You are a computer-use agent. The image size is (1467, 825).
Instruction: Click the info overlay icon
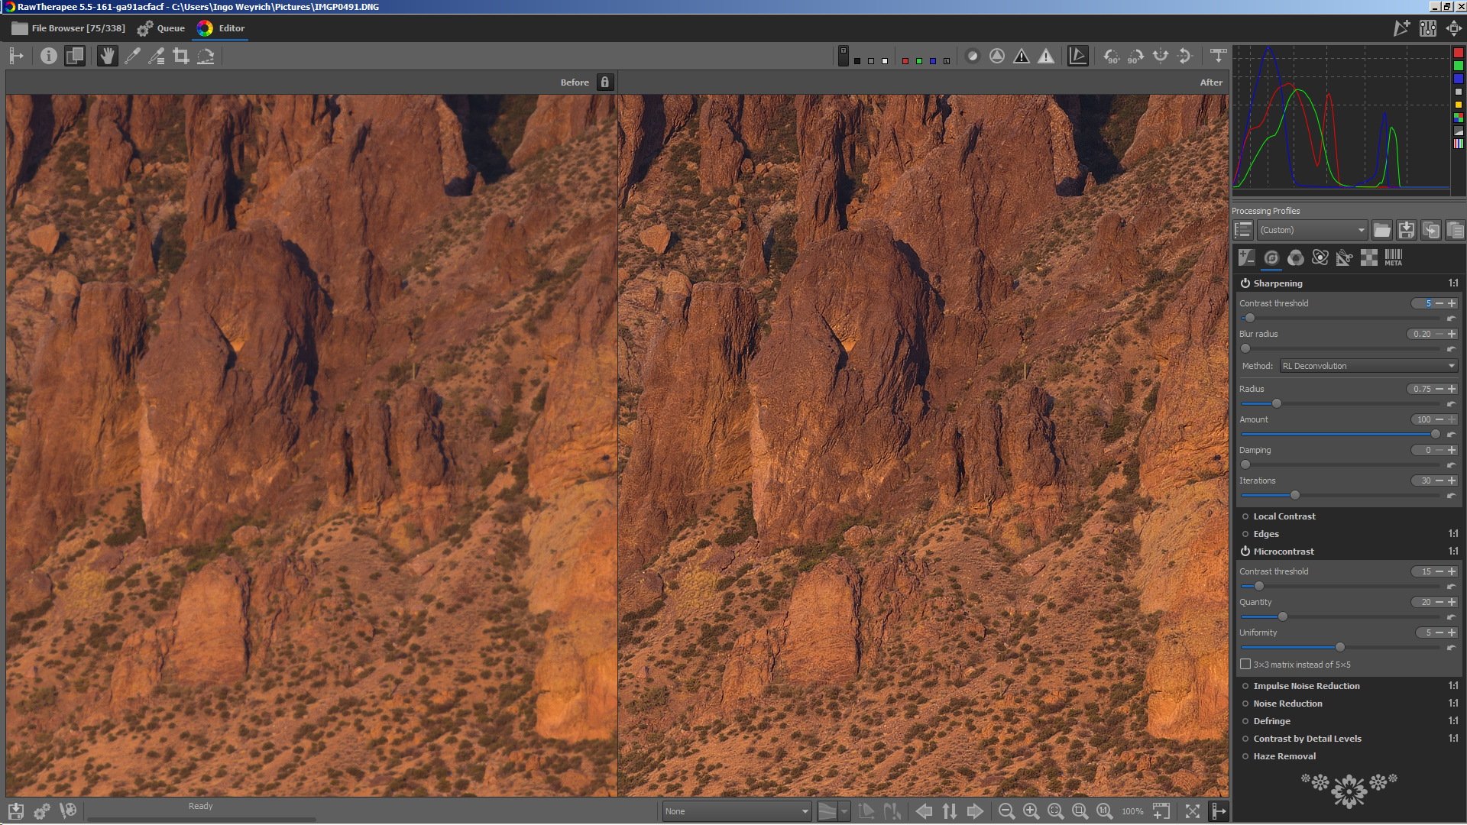coord(48,56)
